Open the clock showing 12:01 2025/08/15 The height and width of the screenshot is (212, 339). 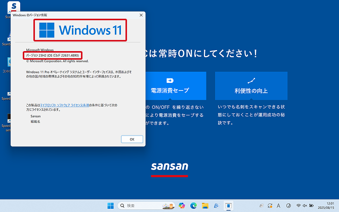tap(326, 206)
